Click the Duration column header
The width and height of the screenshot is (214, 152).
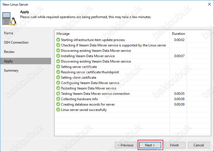(x=178, y=34)
